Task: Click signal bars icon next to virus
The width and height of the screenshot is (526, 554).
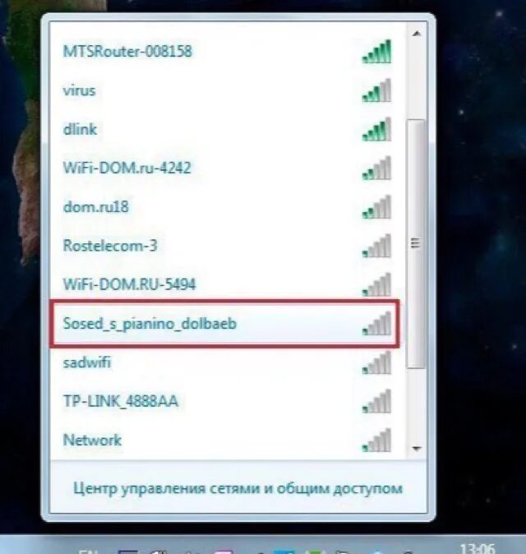Action: (x=376, y=90)
